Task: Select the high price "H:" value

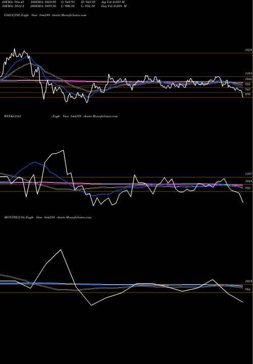Action: [88, 2]
